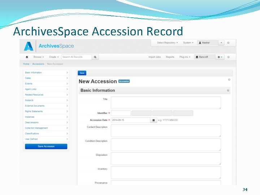This screenshot has width=260, height=195.
Task: Open repository gear settings menu
Action: tap(220, 57)
